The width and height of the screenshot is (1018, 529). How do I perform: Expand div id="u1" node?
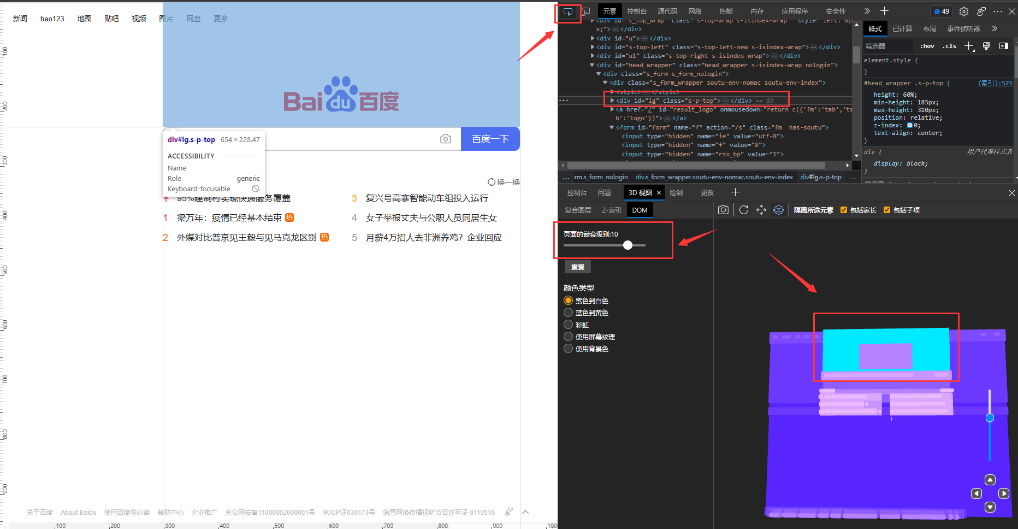pos(593,56)
